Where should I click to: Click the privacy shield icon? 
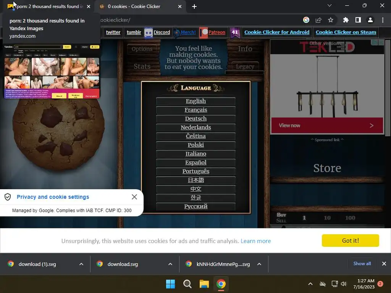[x=8, y=197]
